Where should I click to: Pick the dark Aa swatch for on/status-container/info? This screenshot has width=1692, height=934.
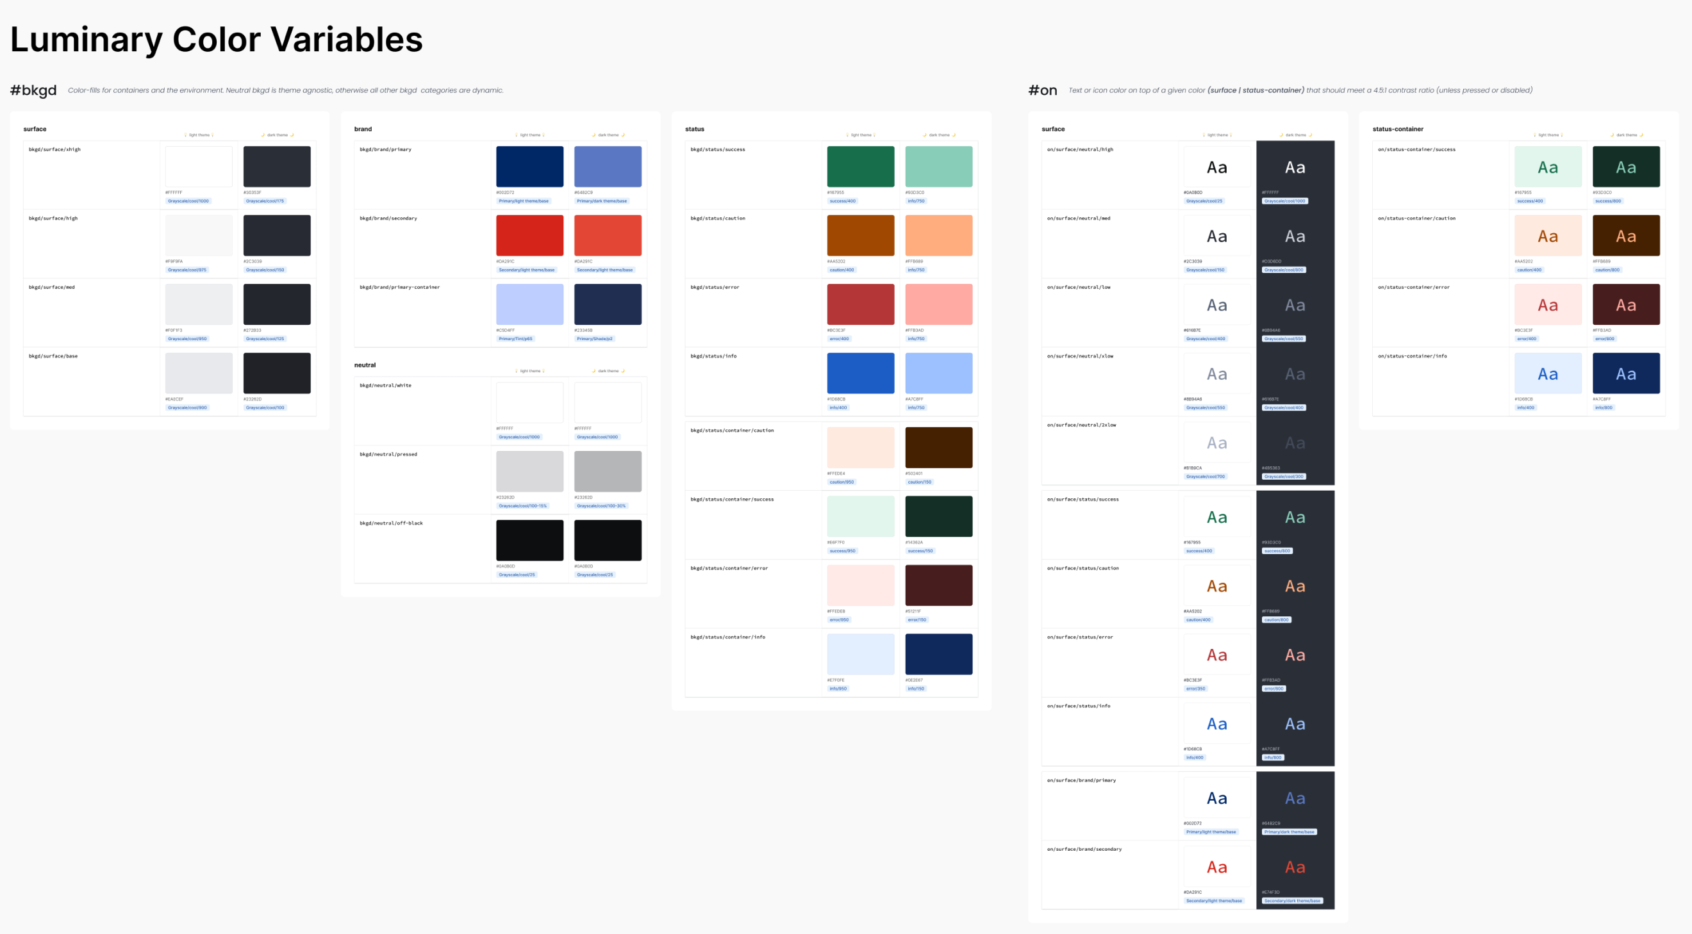tap(1627, 373)
